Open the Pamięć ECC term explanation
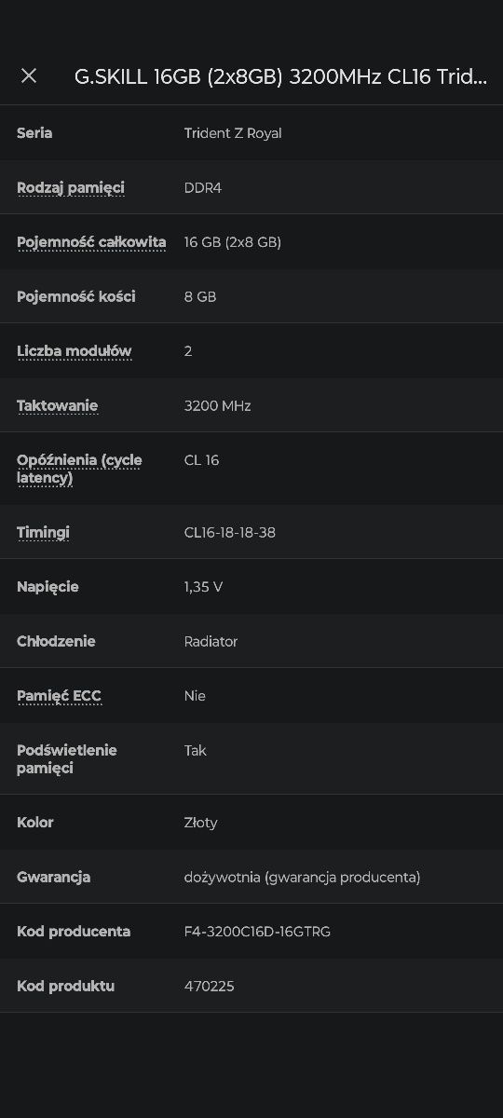 pyautogui.click(x=59, y=696)
